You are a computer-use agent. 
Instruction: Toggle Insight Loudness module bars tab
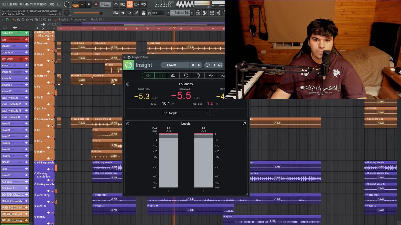tap(160, 75)
